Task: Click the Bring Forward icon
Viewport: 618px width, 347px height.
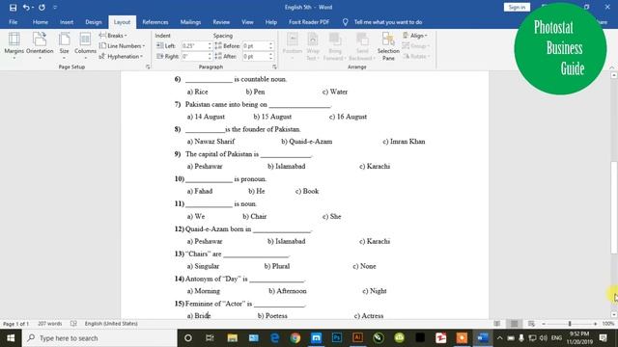Action: tap(335, 45)
